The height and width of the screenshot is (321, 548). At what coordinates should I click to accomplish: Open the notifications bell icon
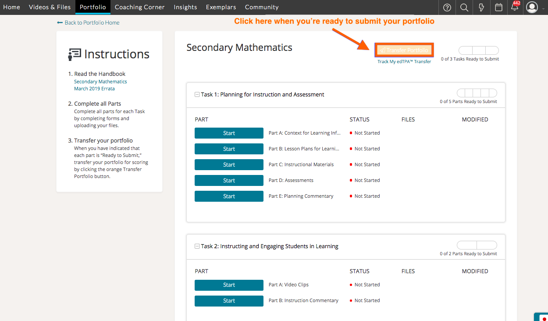515,7
